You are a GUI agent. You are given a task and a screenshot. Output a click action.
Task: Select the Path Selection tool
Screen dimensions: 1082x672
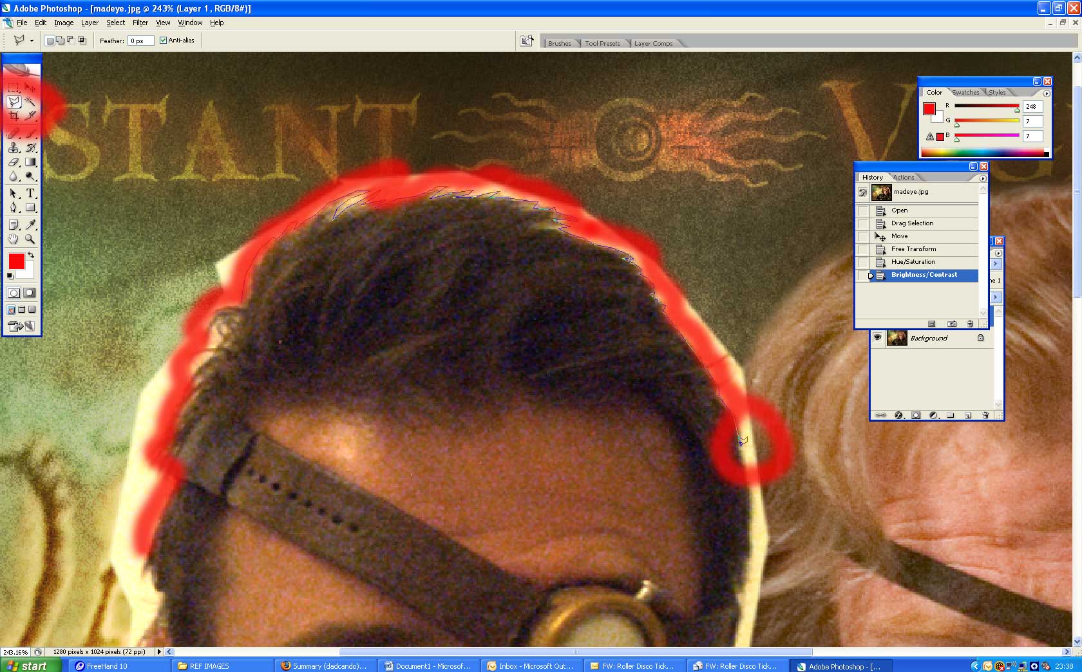[x=14, y=193]
